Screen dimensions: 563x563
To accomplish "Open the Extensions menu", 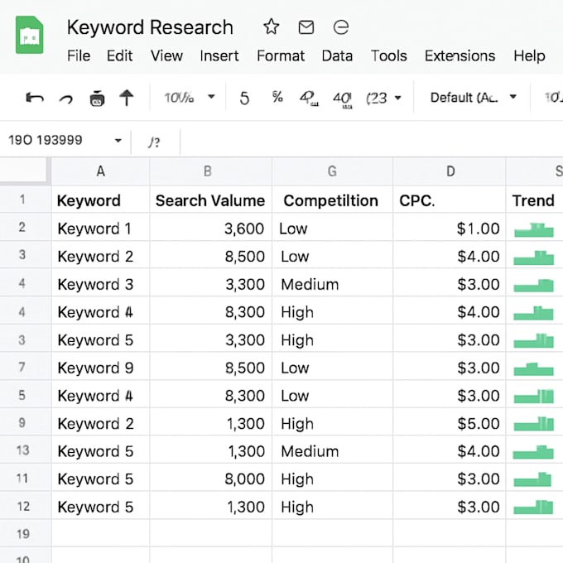I will click(x=460, y=56).
